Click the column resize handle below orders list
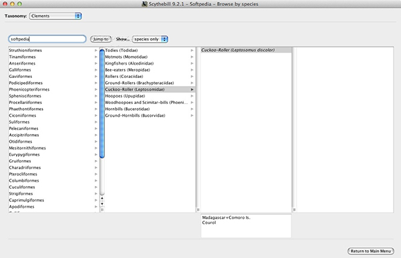401x258 pixels. click(x=102, y=210)
